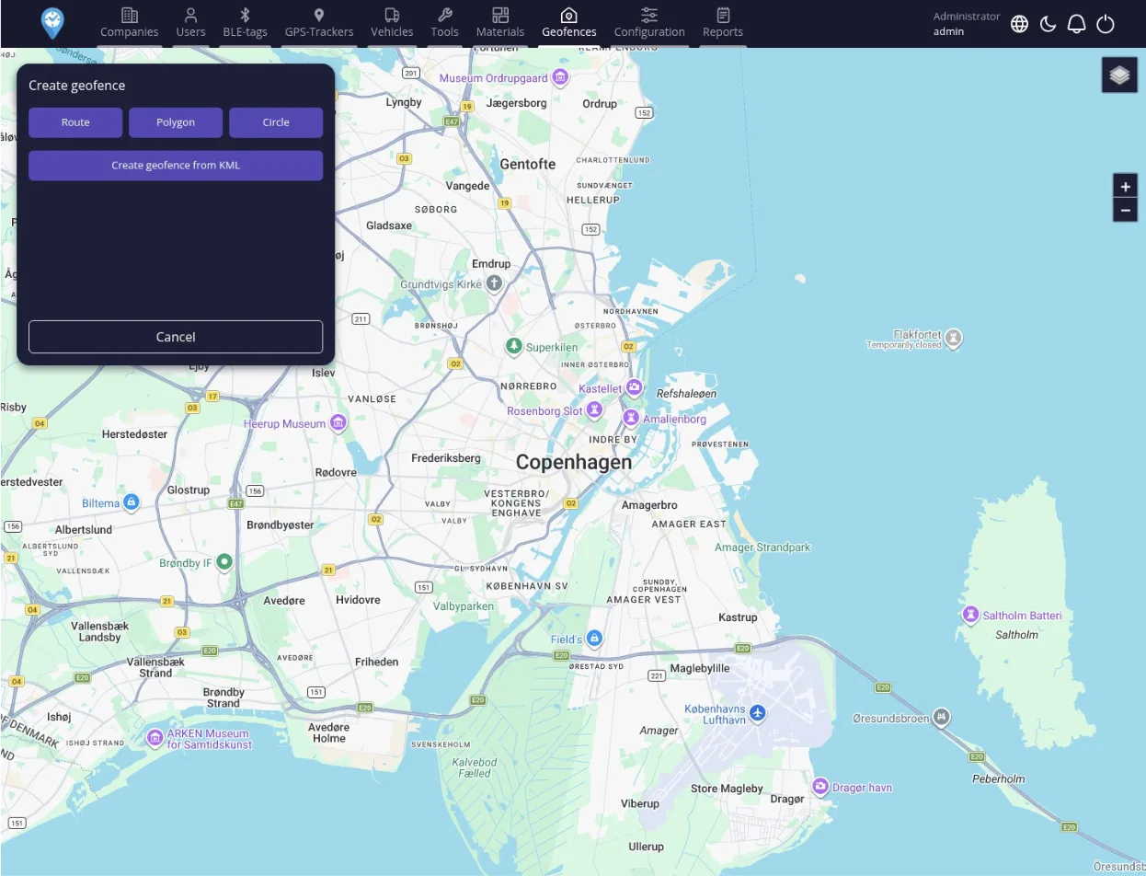Toggle dark mode moon icon
The height and width of the screenshot is (876, 1146).
point(1048,24)
